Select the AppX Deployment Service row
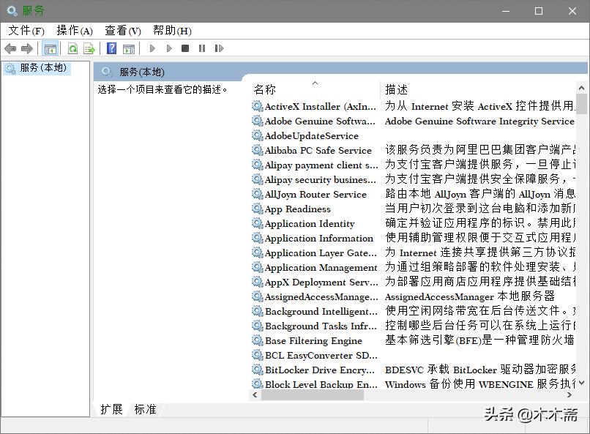The image size is (590, 434). click(x=413, y=282)
